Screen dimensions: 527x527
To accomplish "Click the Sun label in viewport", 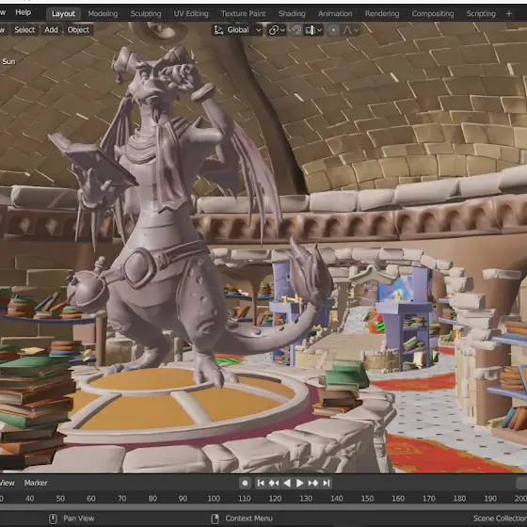I will coord(8,61).
